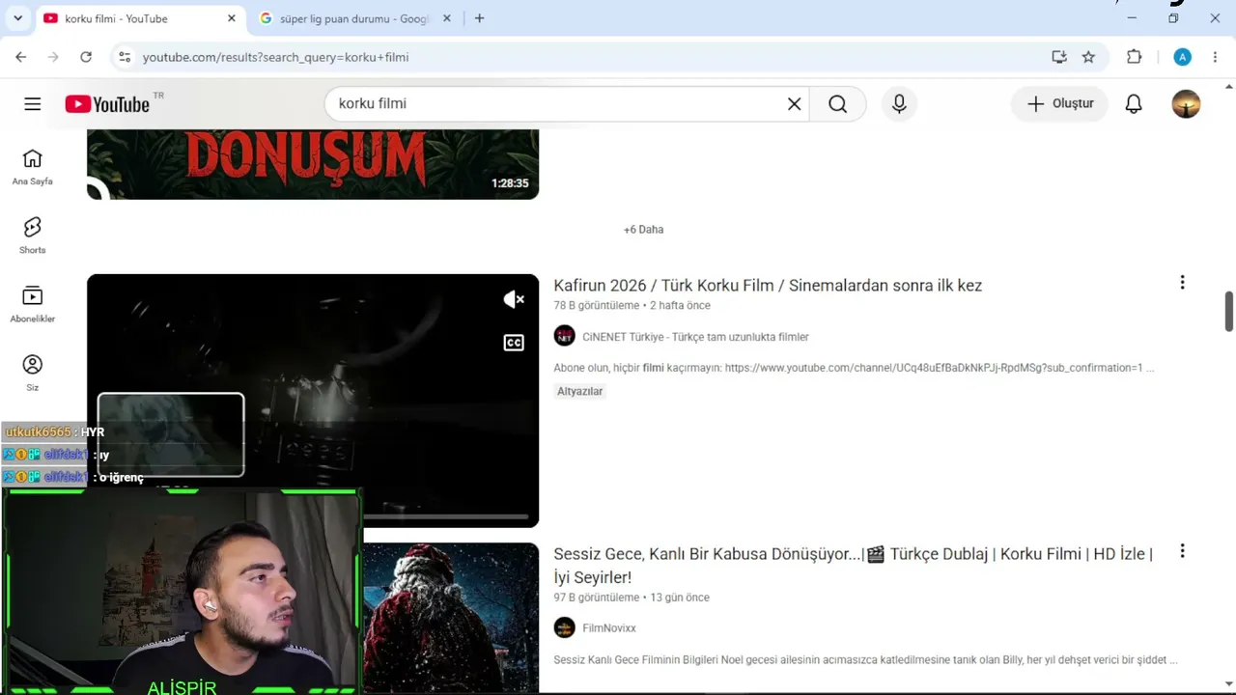The width and height of the screenshot is (1236, 695).
Task: Open FilmNovixx channel avatar
Action: tap(565, 627)
